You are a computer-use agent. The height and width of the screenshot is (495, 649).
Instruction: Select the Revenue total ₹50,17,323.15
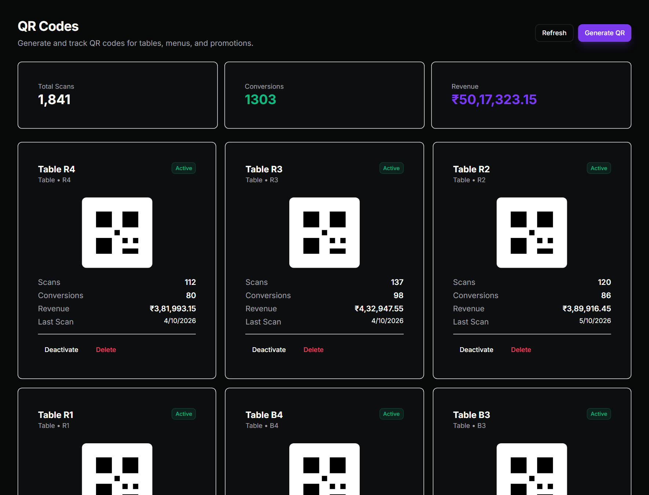point(494,100)
